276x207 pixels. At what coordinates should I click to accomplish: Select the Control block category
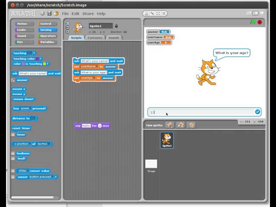click(x=47, y=24)
